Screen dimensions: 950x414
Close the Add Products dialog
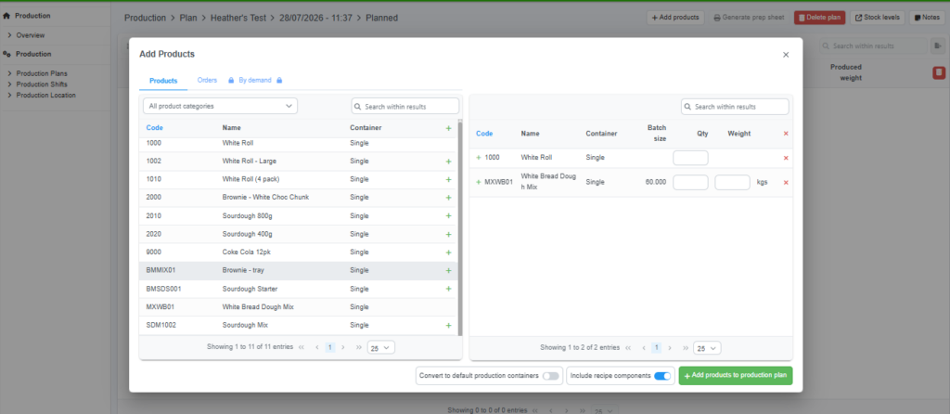[x=786, y=55]
